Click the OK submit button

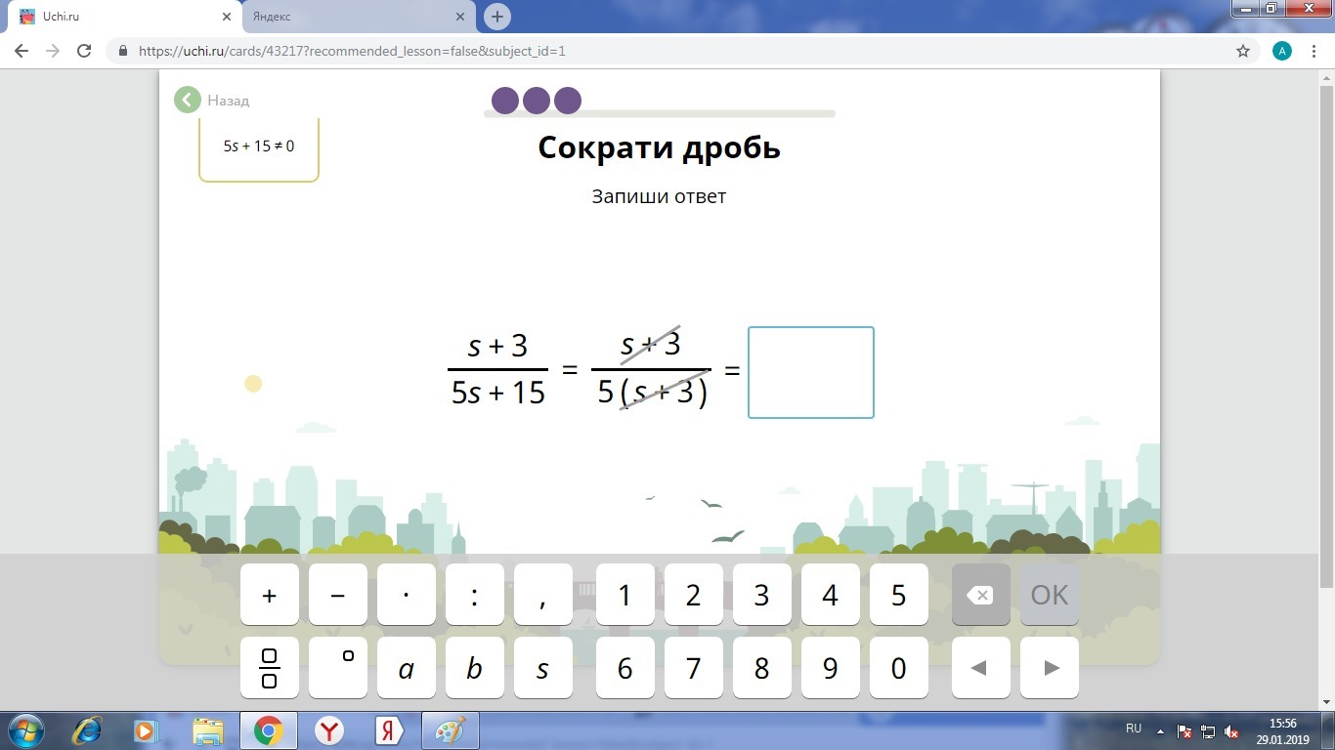pos(1050,595)
